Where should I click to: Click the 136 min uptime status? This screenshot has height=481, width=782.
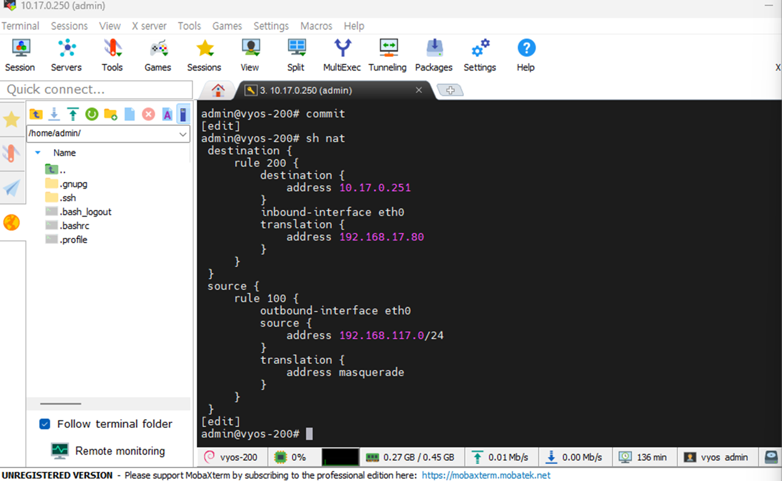pos(643,457)
